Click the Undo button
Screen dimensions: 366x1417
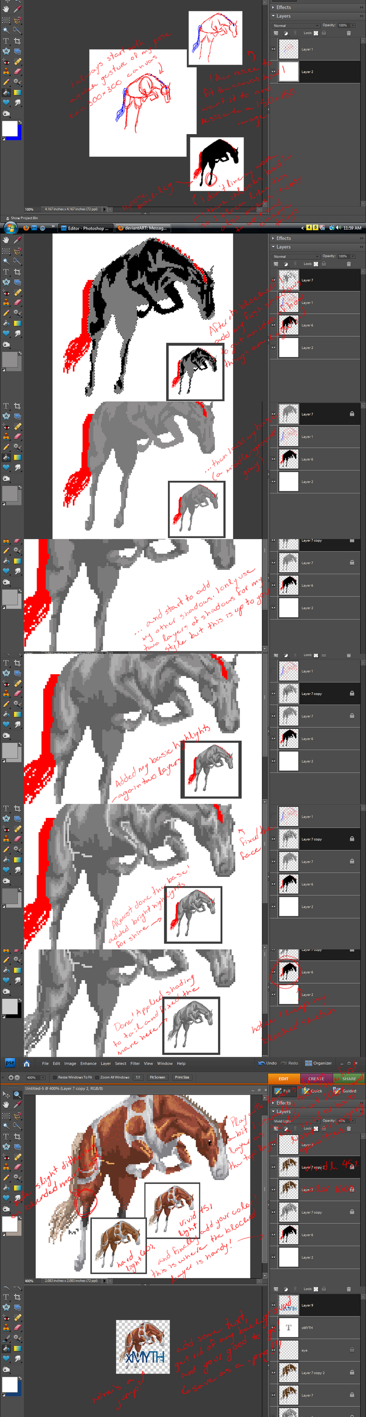[x=268, y=1063]
